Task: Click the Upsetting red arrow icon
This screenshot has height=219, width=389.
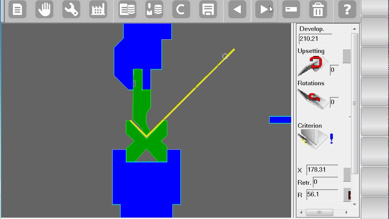Action: click(x=313, y=66)
